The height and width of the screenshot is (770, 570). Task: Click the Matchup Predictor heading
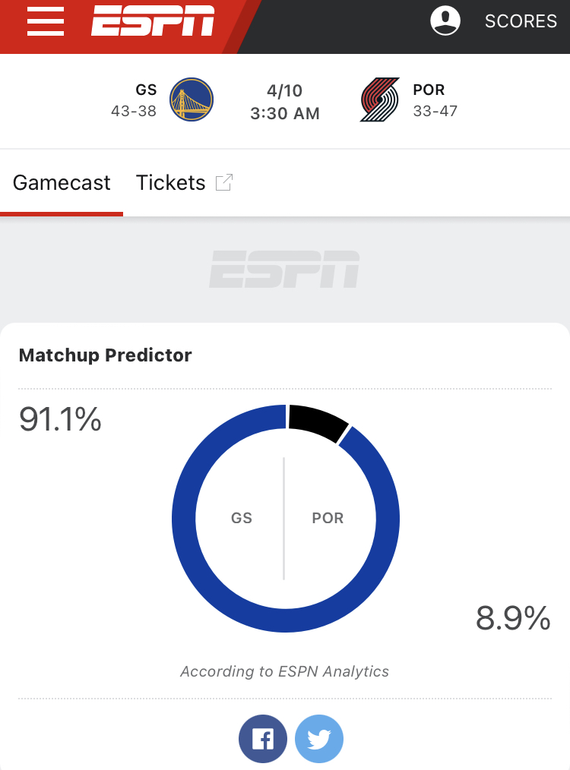pyautogui.click(x=105, y=355)
